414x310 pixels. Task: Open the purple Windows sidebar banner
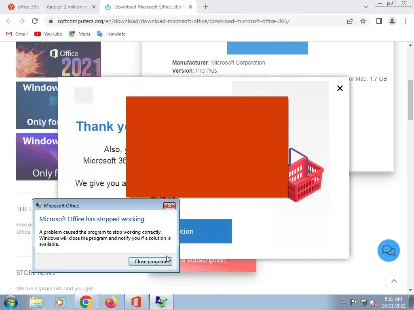click(x=37, y=157)
